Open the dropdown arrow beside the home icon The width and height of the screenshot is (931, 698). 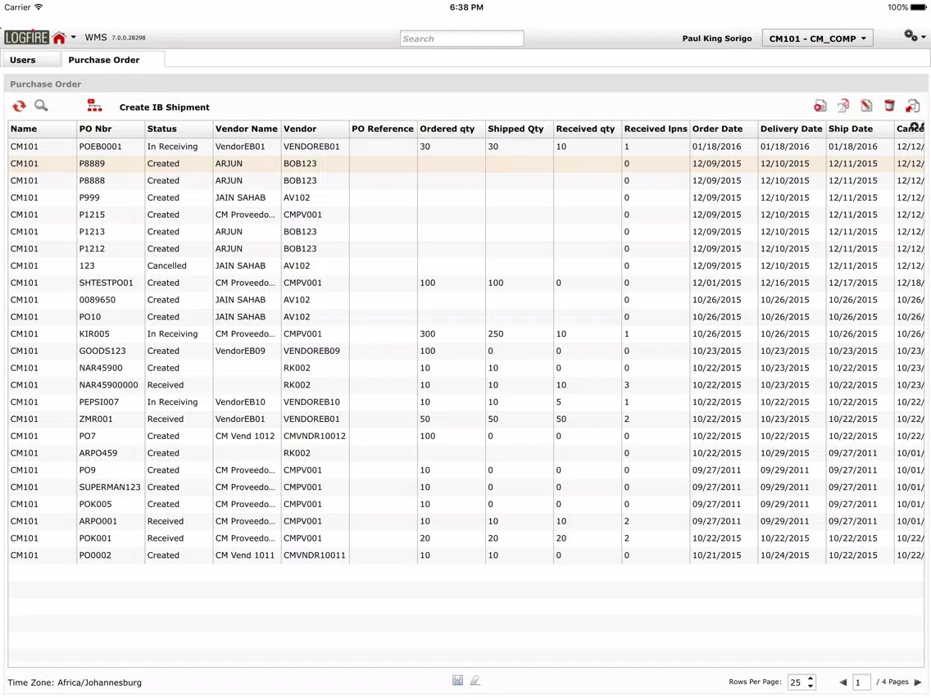coord(74,38)
